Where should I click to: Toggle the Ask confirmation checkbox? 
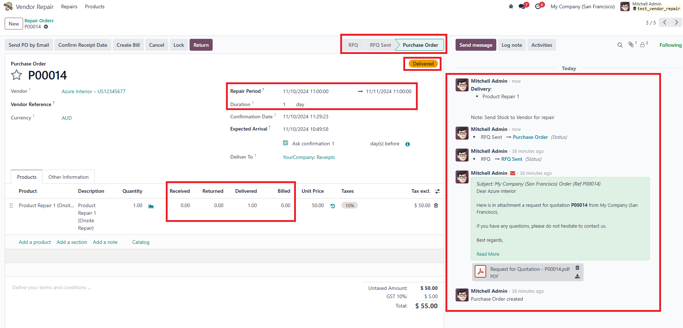point(285,143)
